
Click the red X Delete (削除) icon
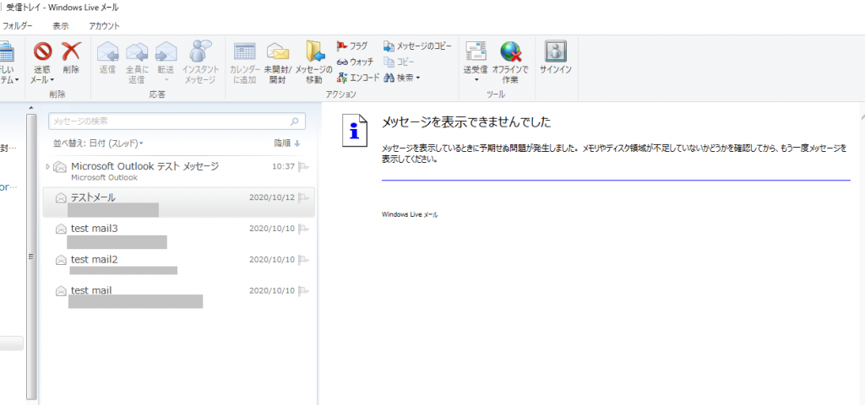pos(71,51)
